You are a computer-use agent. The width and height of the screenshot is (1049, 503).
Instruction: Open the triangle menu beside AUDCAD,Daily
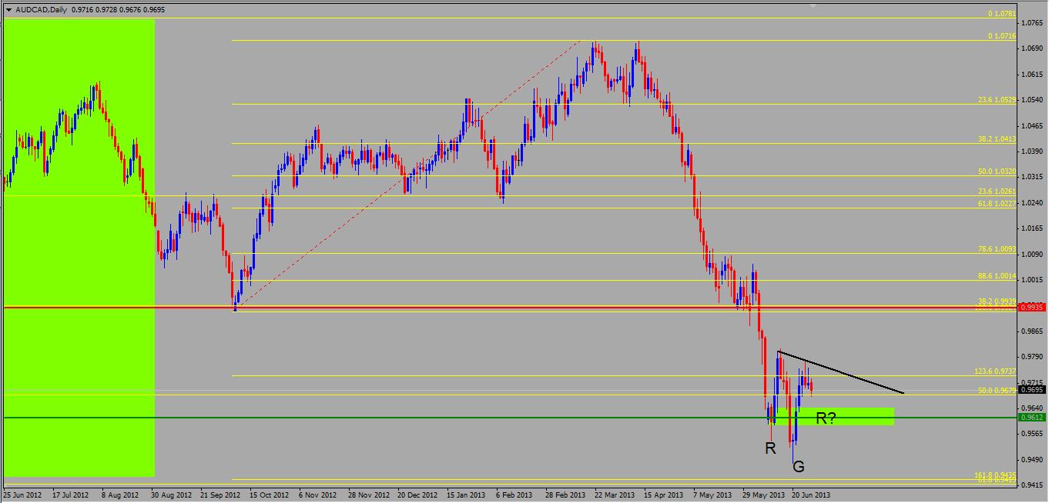click(x=8, y=10)
